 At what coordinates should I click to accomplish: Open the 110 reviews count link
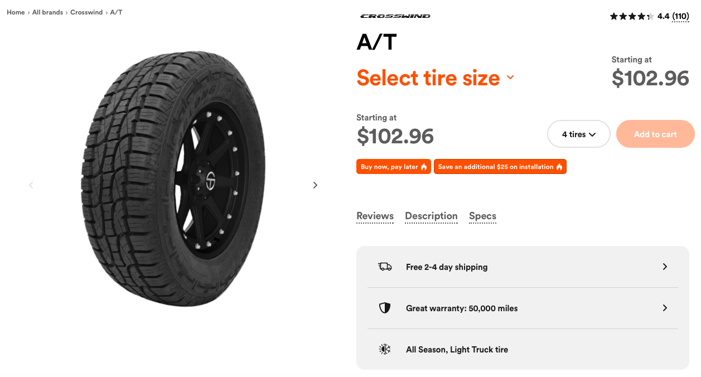click(x=680, y=17)
